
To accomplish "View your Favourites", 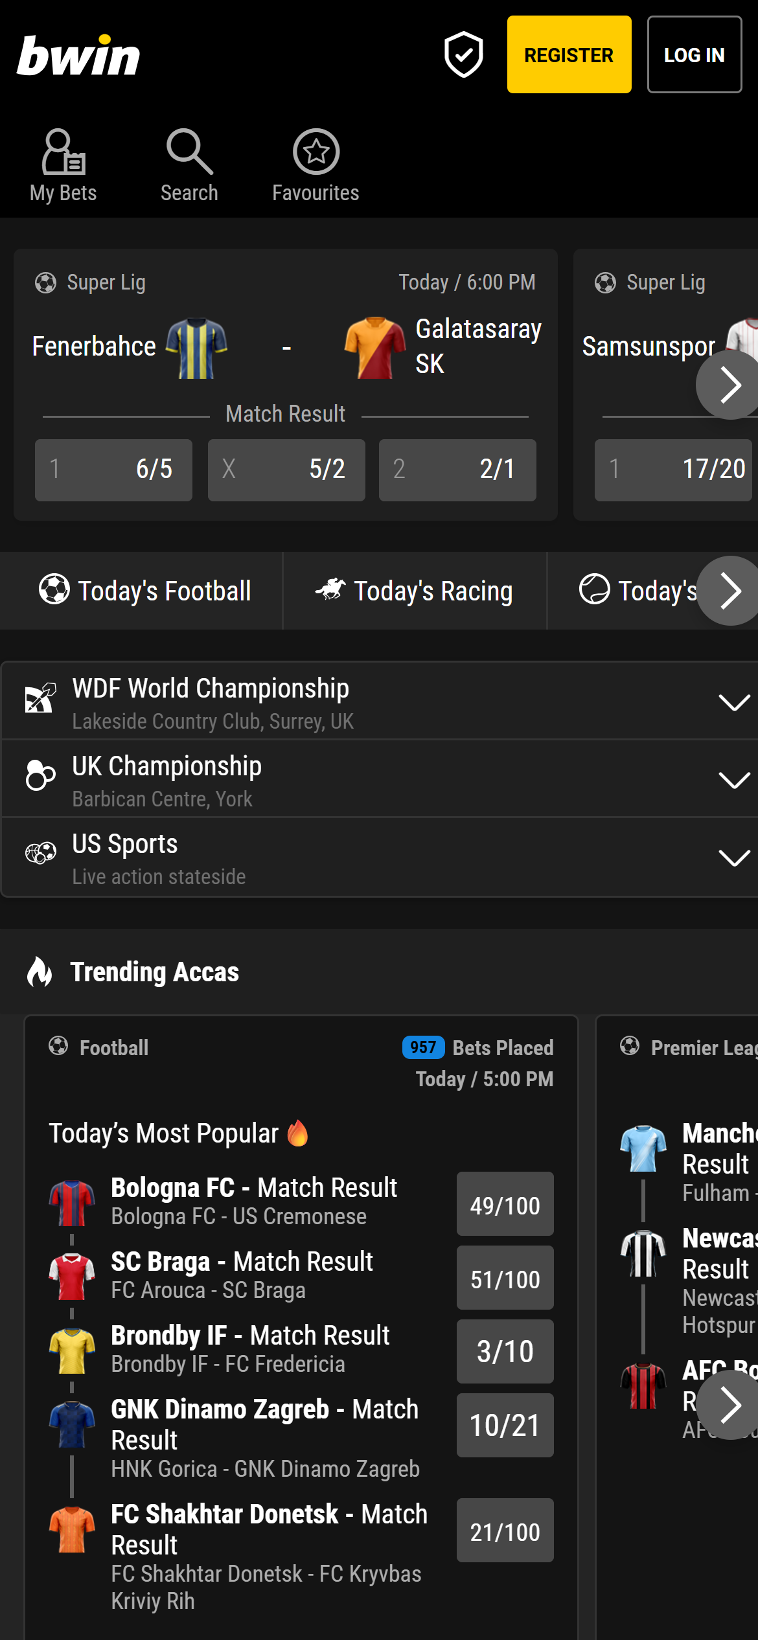I will (x=315, y=164).
